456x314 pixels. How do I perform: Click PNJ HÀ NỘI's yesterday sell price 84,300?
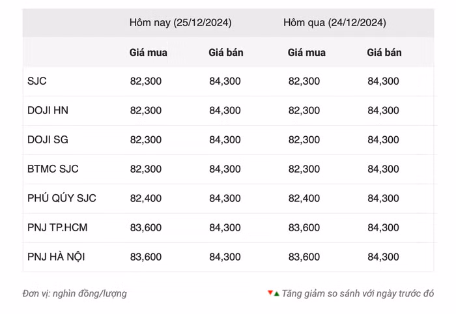[x=383, y=257]
